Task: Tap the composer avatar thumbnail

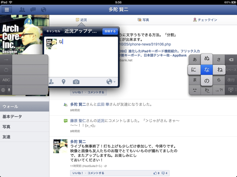Action: [x=51, y=44]
